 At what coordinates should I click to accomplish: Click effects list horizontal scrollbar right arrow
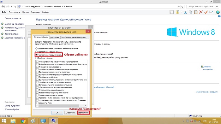coord(86,106)
